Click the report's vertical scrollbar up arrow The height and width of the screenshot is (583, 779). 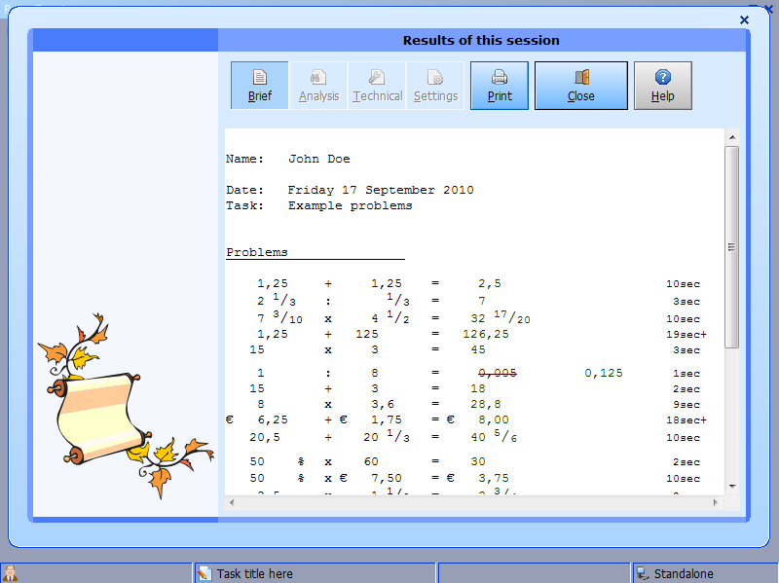pos(731,137)
